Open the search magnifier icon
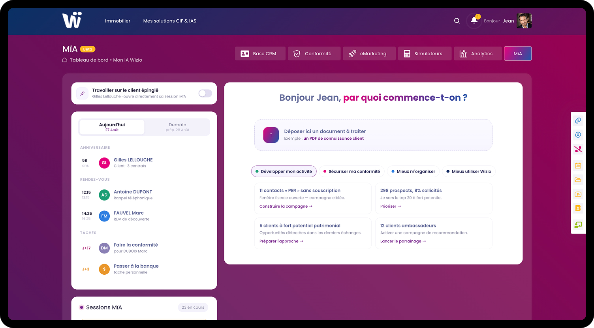The width and height of the screenshot is (594, 328). (457, 21)
